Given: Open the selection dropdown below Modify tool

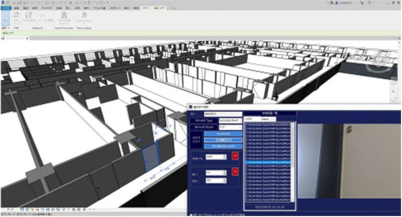Looking at the screenshot, I should (6, 28).
